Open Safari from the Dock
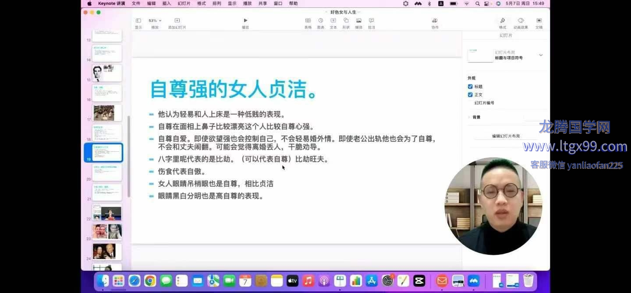This screenshot has height=293, width=631. (x=134, y=281)
